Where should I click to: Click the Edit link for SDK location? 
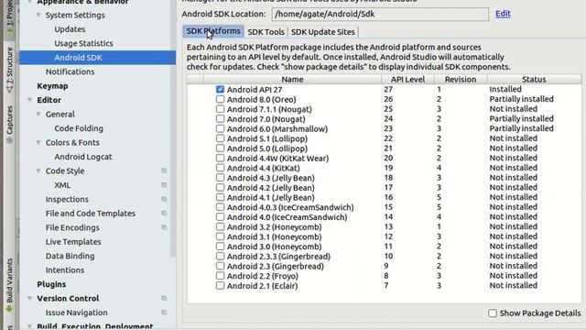(503, 14)
